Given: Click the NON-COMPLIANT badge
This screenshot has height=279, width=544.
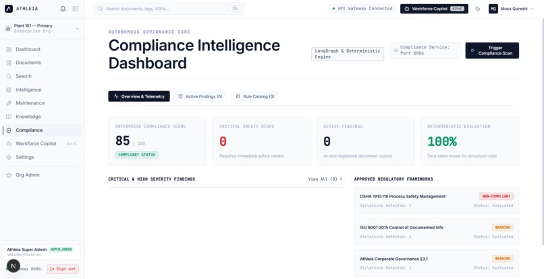Looking at the screenshot, I should (x=497, y=196).
